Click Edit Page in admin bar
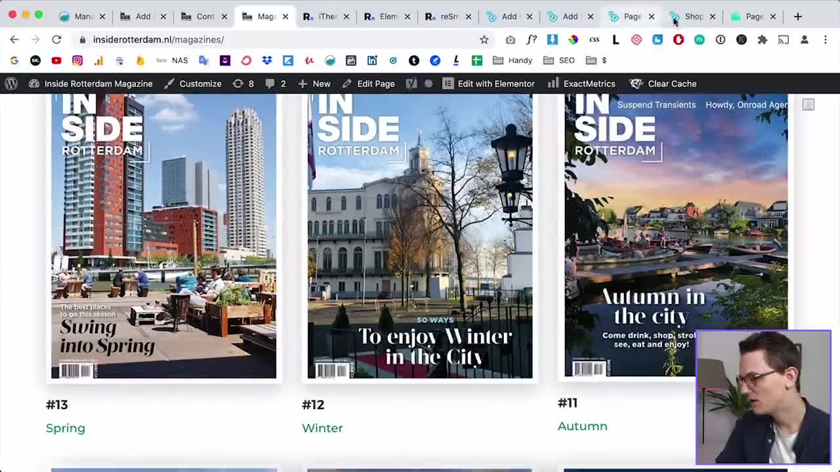Screen dimensions: 840x472 coord(368,83)
